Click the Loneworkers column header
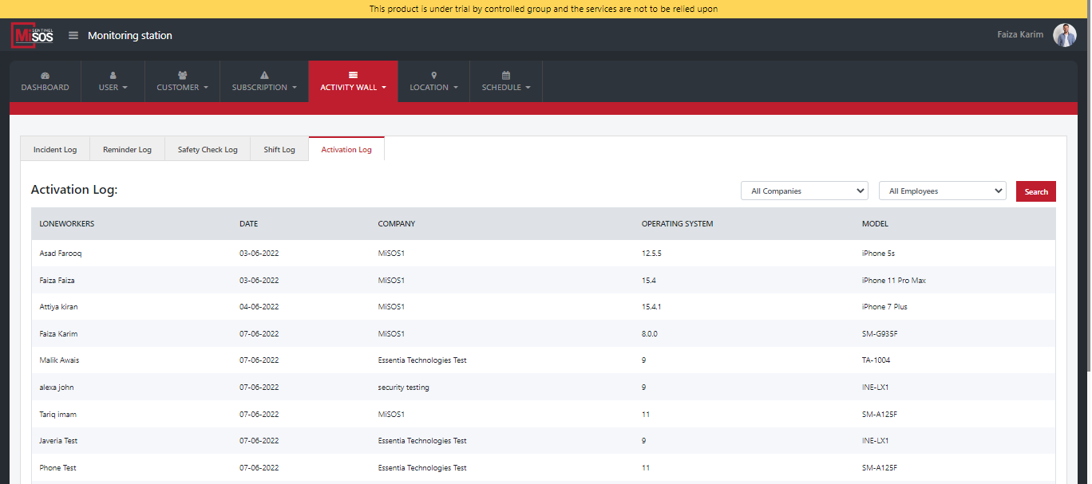Image resolution: width=1092 pixels, height=484 pixels. [x=67, y=224]
